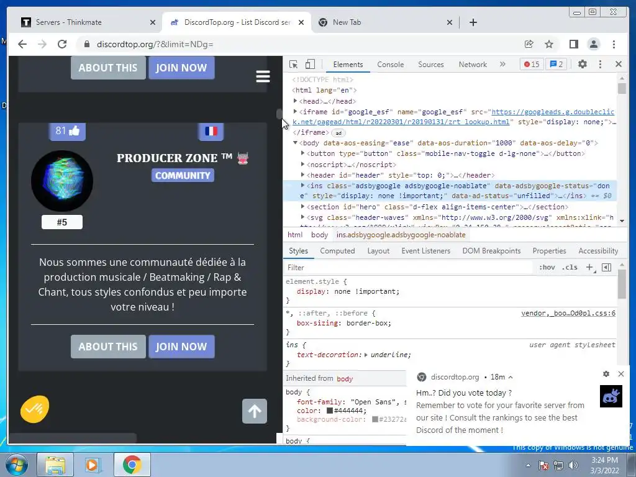Open notification settings gear

pyautogui.click(x=606, y=374)
